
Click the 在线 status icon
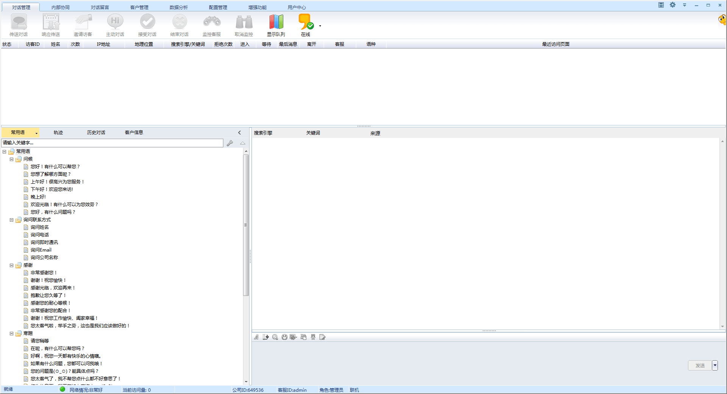pos(306,23)
